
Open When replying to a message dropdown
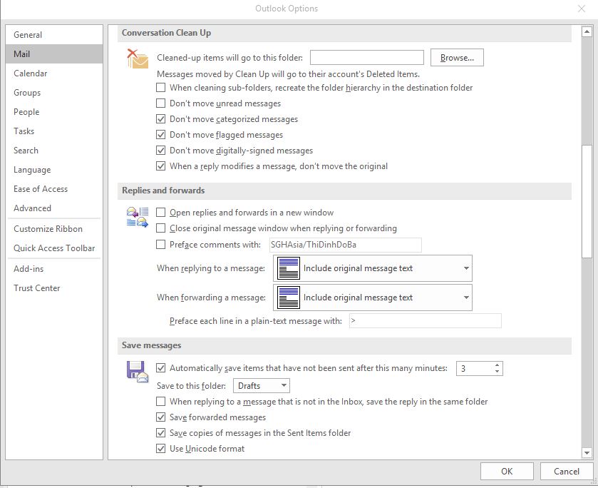[x=373, y=268]
